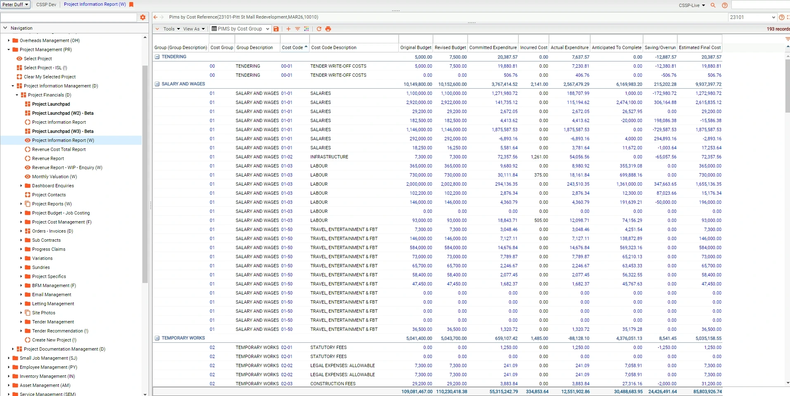Collapse Project Management (PR) tree node

9,49
